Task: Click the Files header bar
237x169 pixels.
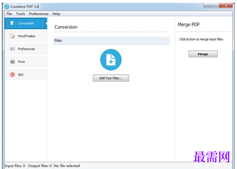Action: pyautogui.click(x=111, y=41)
